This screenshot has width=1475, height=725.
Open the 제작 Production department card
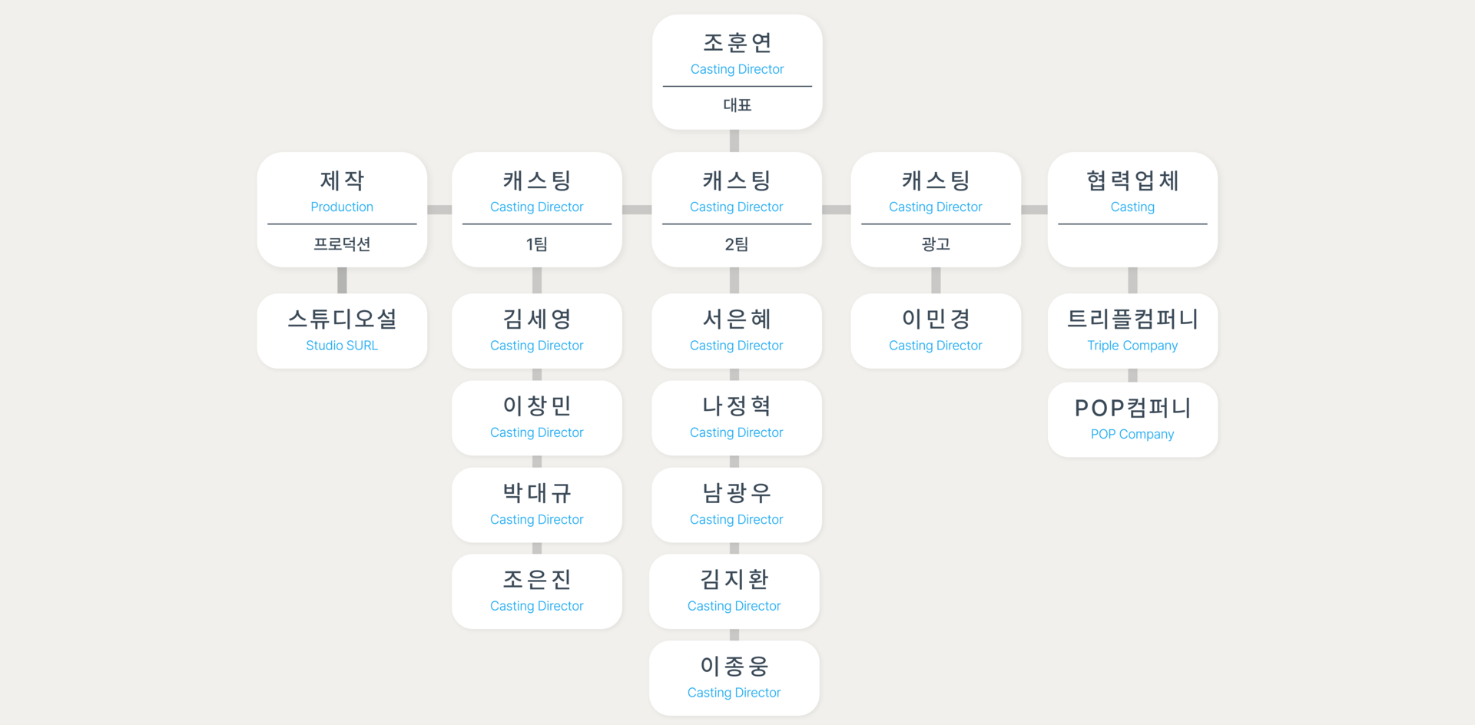pos(342,210)
